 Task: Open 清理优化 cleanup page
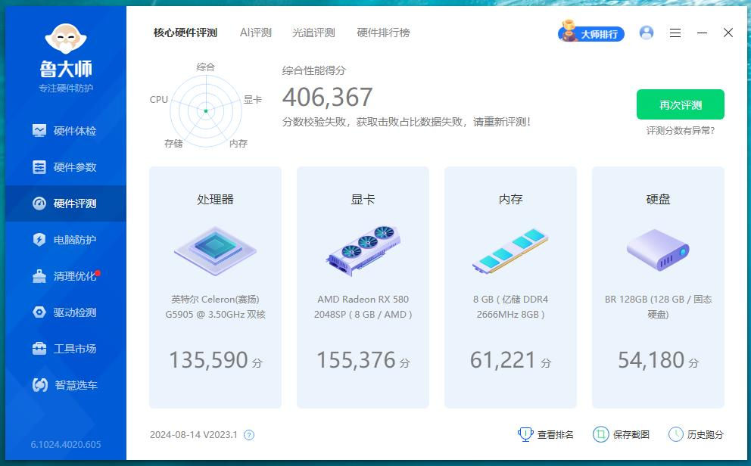[66, 276]
